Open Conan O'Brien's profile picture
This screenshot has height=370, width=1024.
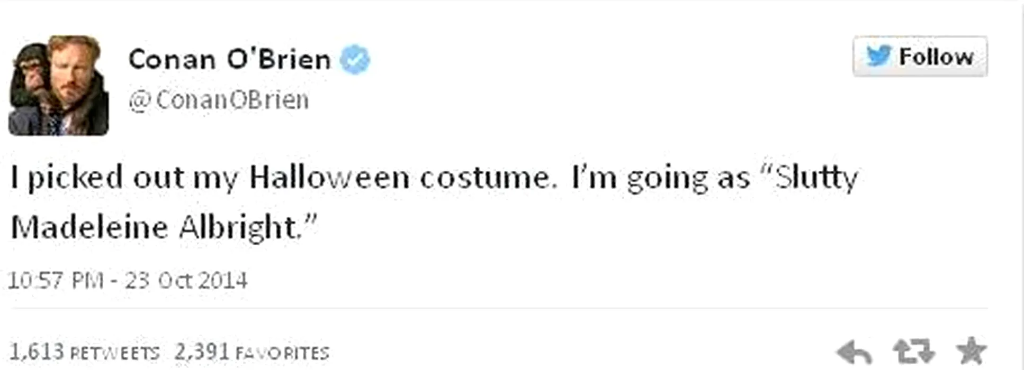59,85
